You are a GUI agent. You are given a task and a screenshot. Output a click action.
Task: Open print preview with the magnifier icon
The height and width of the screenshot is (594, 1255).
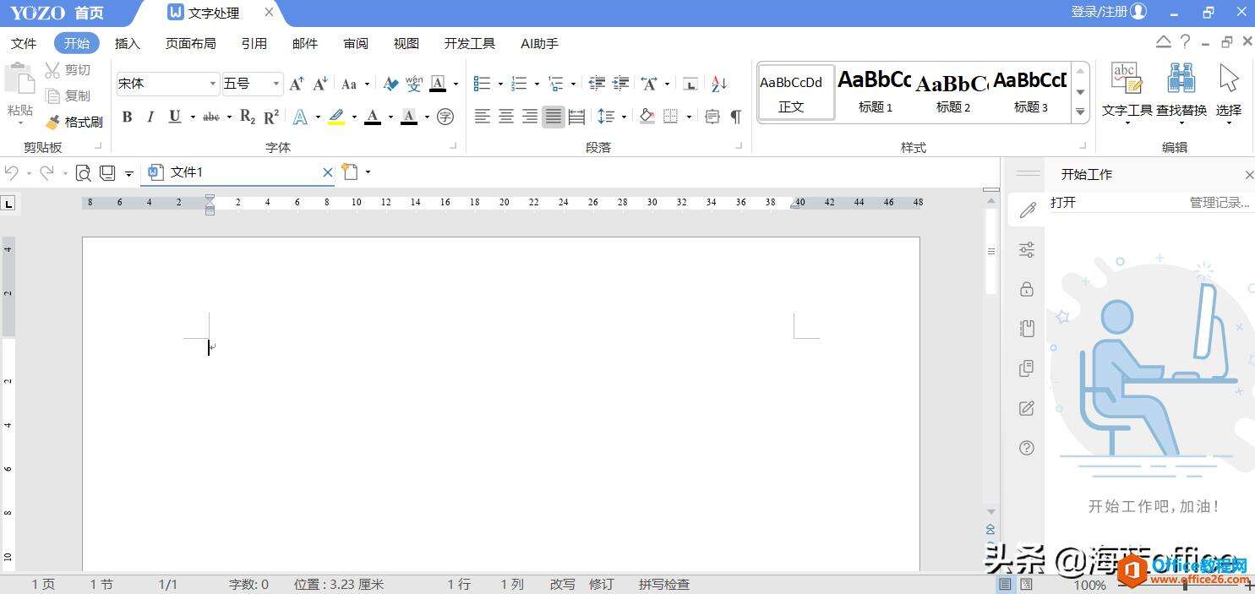coord(83,172)
